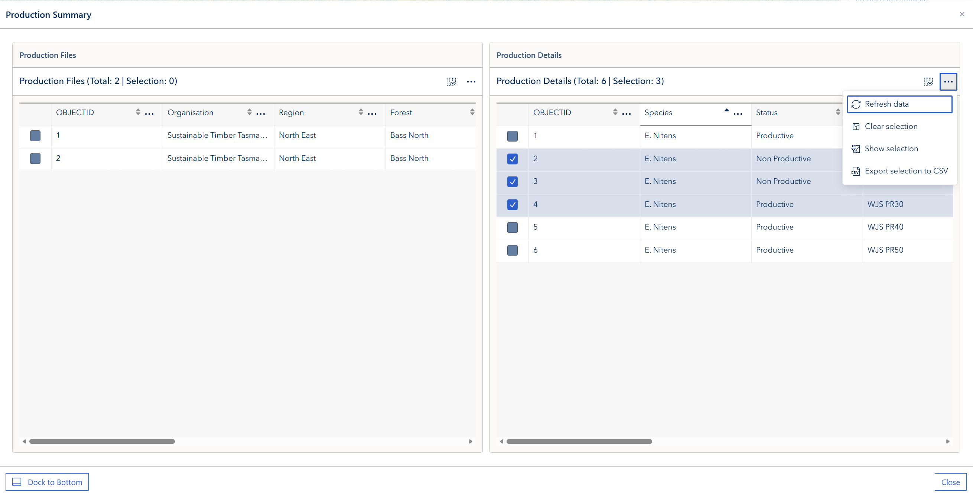
Task: Uncheck Production Details row 3 checkbox
Action: [512, 182]
